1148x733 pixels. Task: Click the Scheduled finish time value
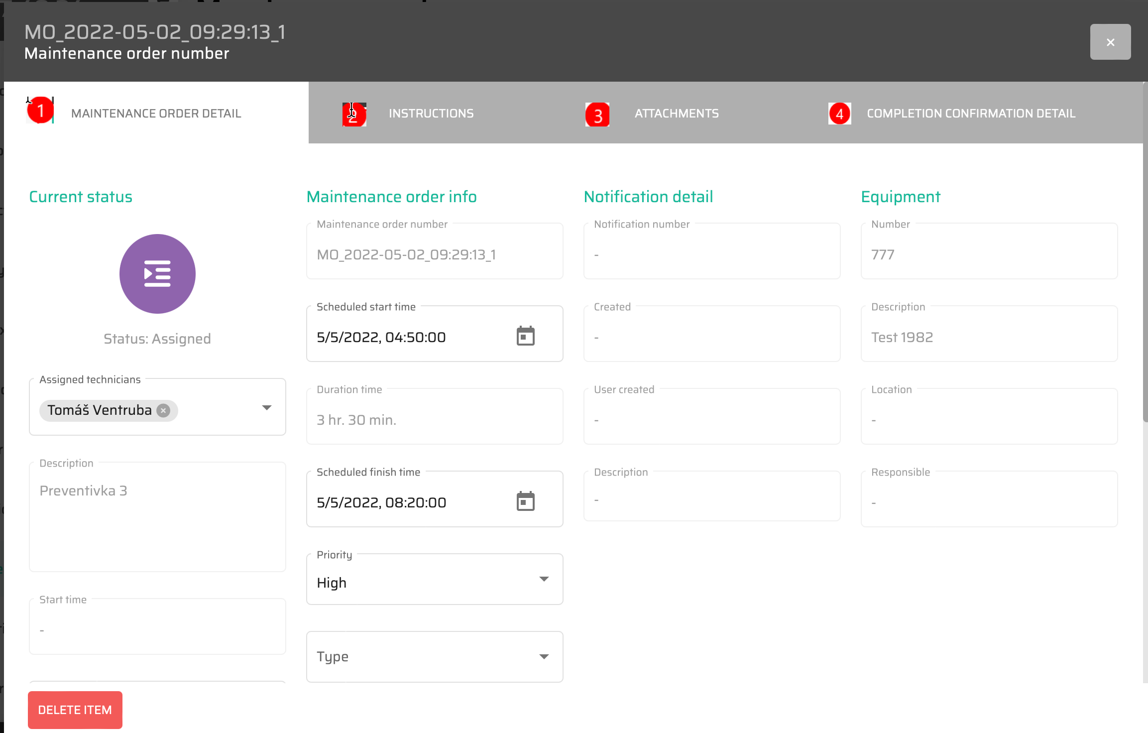tap(381, 502)
